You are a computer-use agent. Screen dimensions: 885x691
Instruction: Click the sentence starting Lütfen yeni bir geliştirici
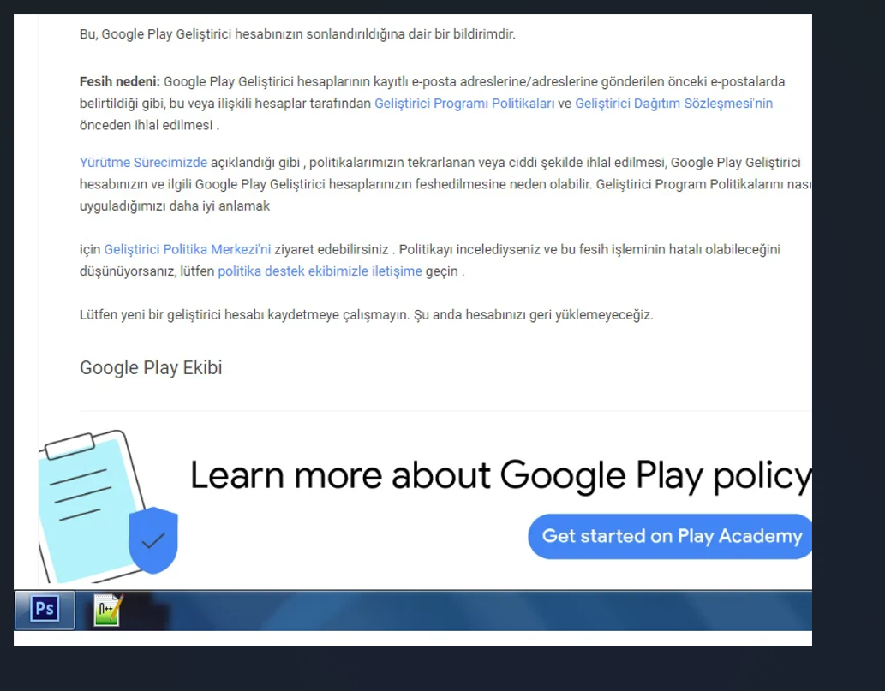(x=367, y=315)
